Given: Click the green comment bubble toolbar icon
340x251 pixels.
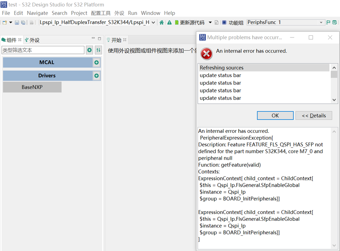Looking at the screenshot, I should click(335, 22).
